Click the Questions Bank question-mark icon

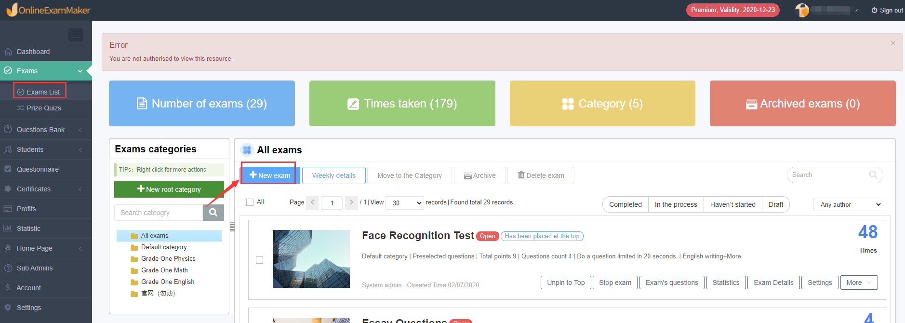tap(8, 129)
